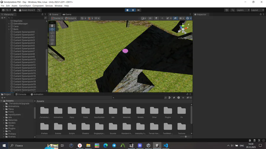
Task: Open the Window menu
Action: click(58, 6)
